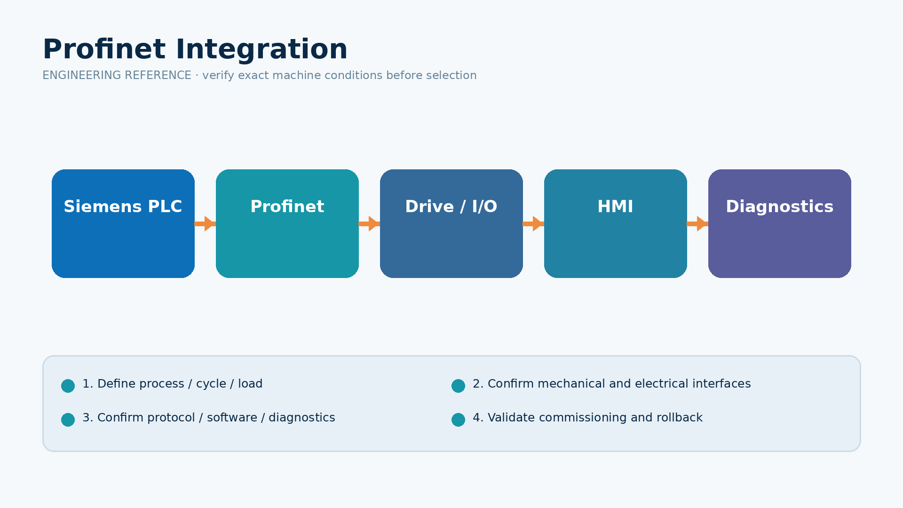Click the arrow between Siemens PLC and Profinet
This screenshot has height=508, width=903.
click(x=206, y=224)
